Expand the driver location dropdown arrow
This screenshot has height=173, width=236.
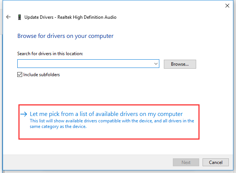click(x=156, y=64)
